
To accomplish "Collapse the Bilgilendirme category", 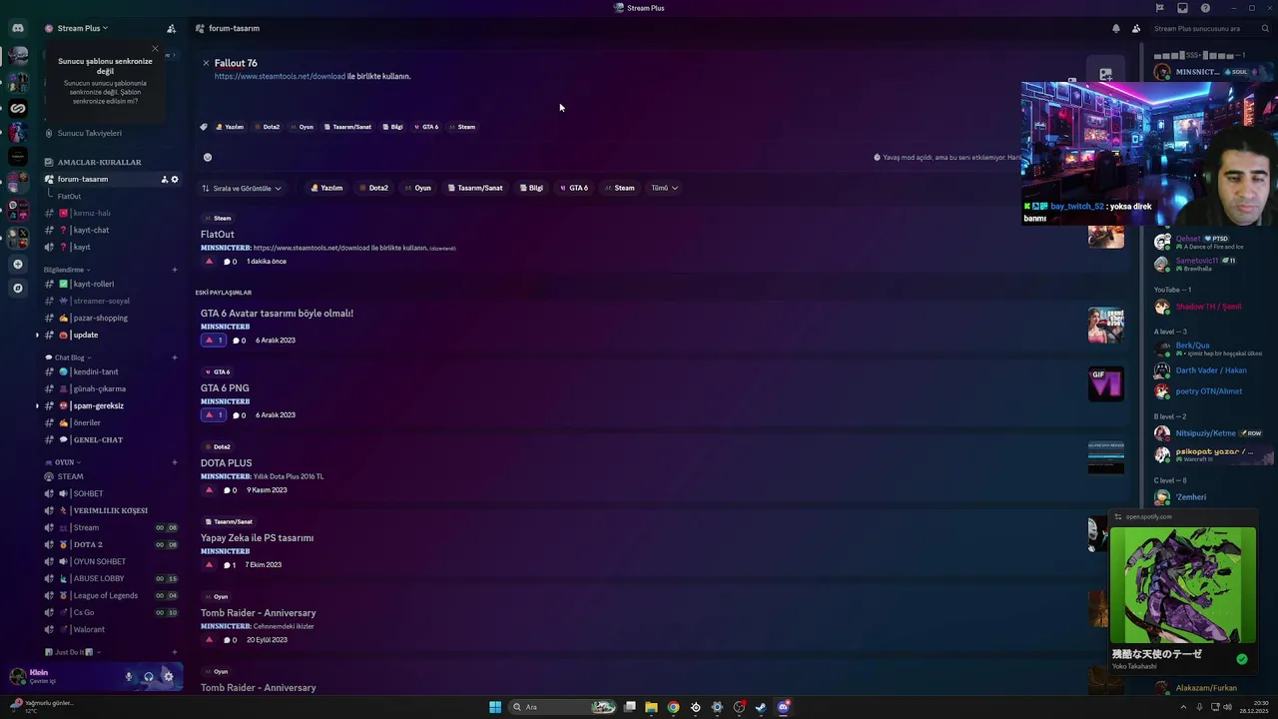I will (66, 270).
